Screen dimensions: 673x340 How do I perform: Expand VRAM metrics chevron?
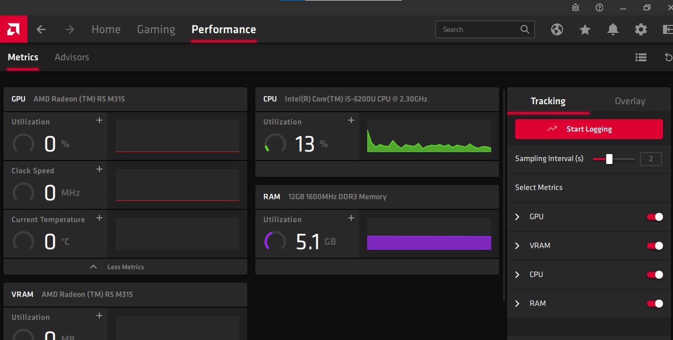point(518,246)
